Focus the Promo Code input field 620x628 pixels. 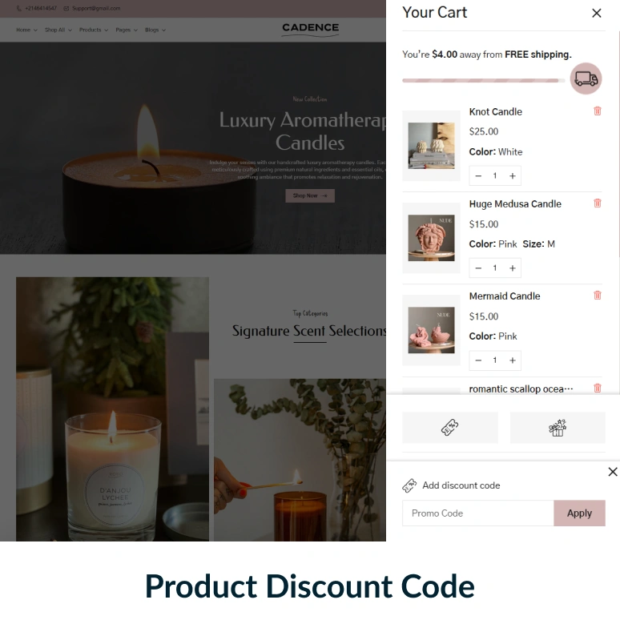click(x=478, y=513)
